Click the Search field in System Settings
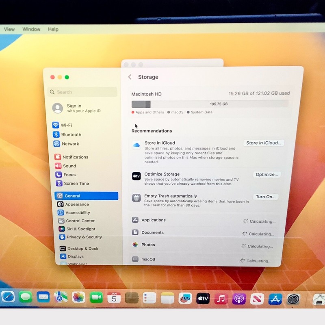325x325 pixels. (x=82, y=92)
